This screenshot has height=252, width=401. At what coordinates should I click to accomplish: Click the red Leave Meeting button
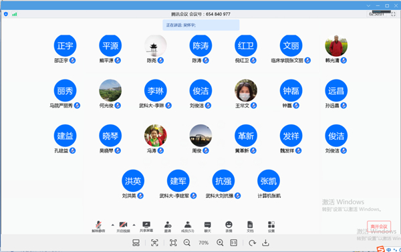(x=379, y=227)
